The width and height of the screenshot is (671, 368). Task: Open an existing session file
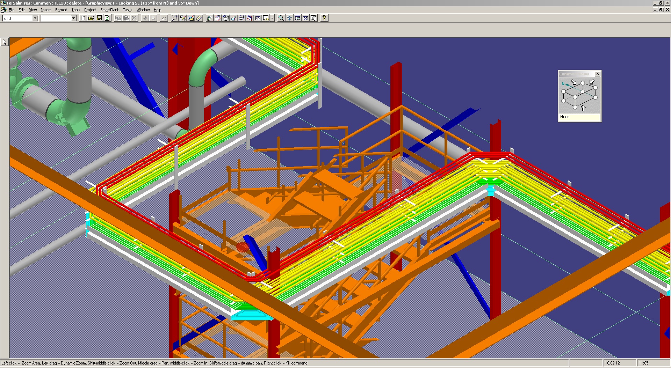91,18
